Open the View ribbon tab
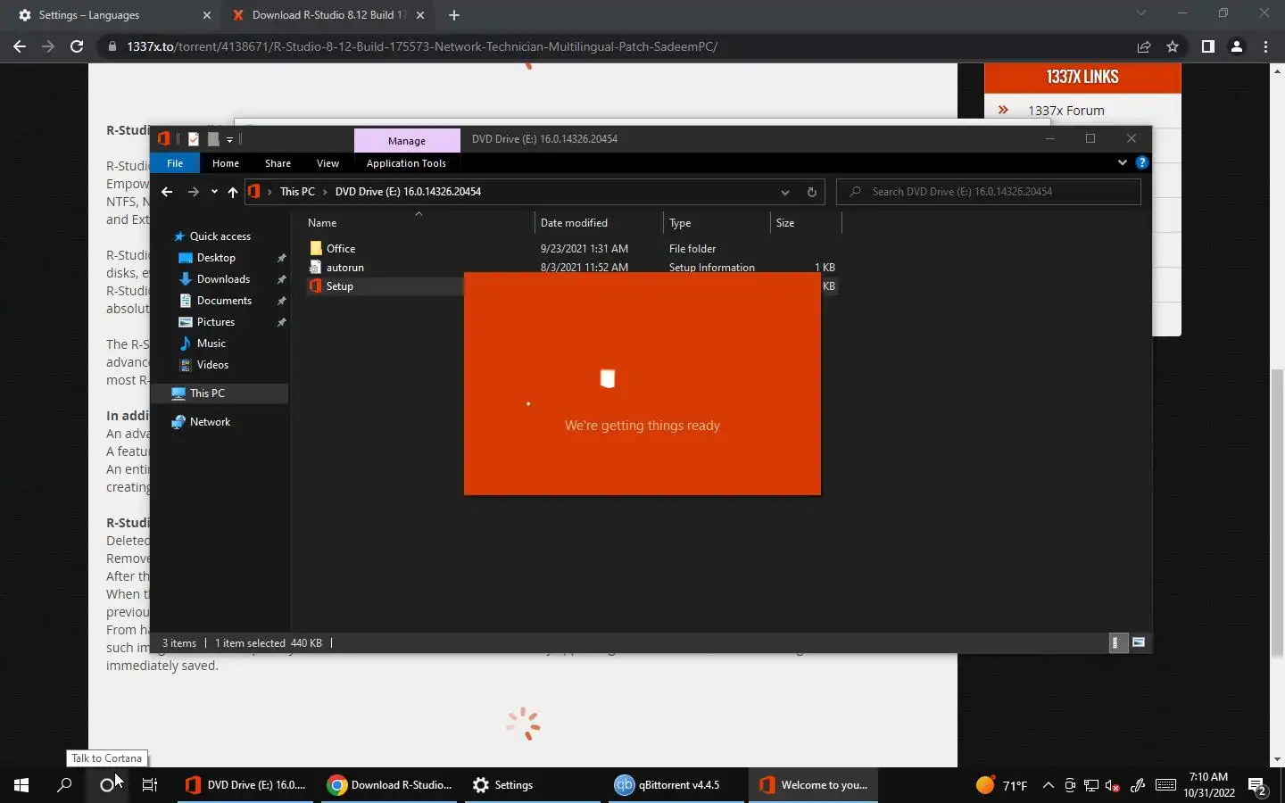 coord(327,163)
